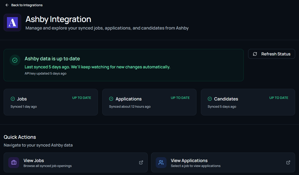299x175 pixels.
Task: Click the back arrow icon
Action: (x=7, y=5)
